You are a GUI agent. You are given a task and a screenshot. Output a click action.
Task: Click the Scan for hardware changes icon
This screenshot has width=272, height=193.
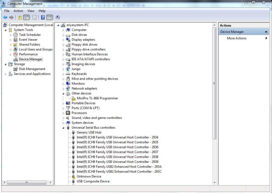[x=57, y=17]
